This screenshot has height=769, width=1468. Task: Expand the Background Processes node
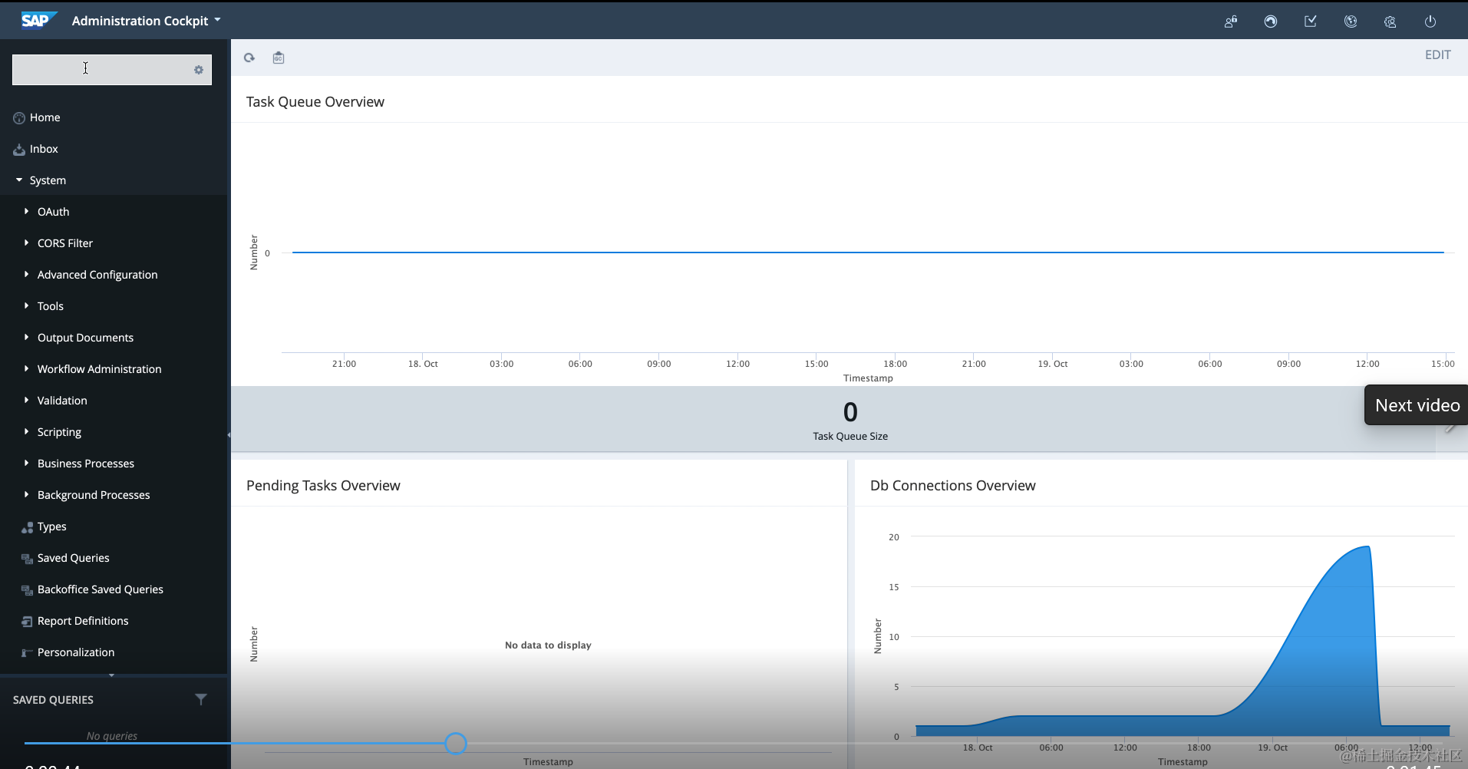click(26, 494)
